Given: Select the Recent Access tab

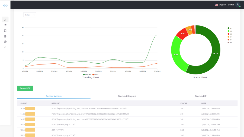Looking at the screenshot, I should pyautogui.click(x=53, y=96).
